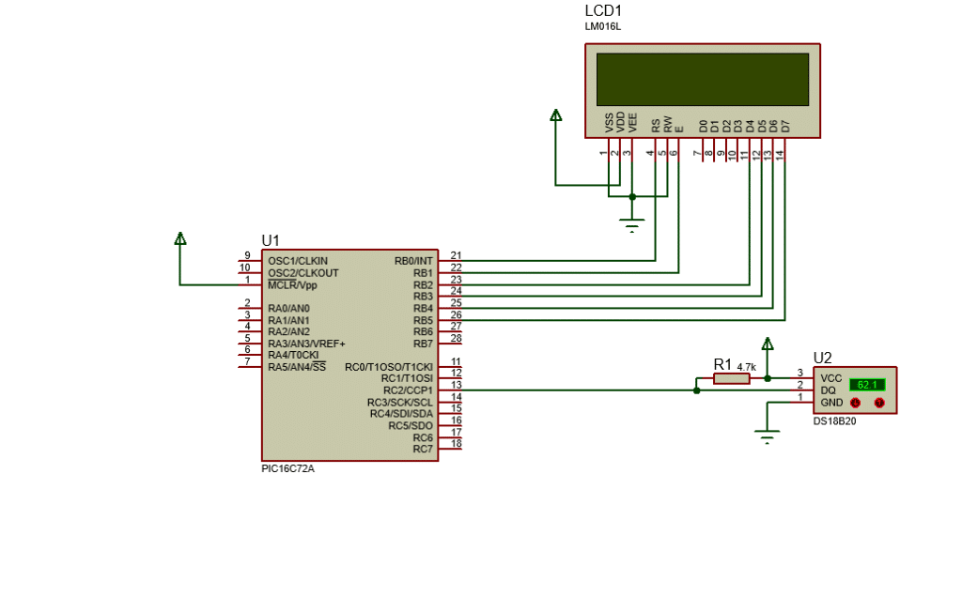
Task: Click the RB0/INT pin label
Action: tap(413, 261)
